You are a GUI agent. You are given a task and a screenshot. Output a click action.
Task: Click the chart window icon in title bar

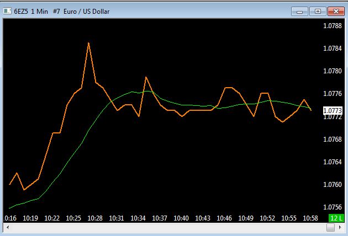coord(7,11)
